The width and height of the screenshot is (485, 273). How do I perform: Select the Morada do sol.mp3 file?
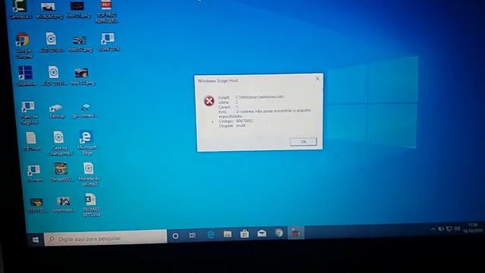(x=89, y=174)
